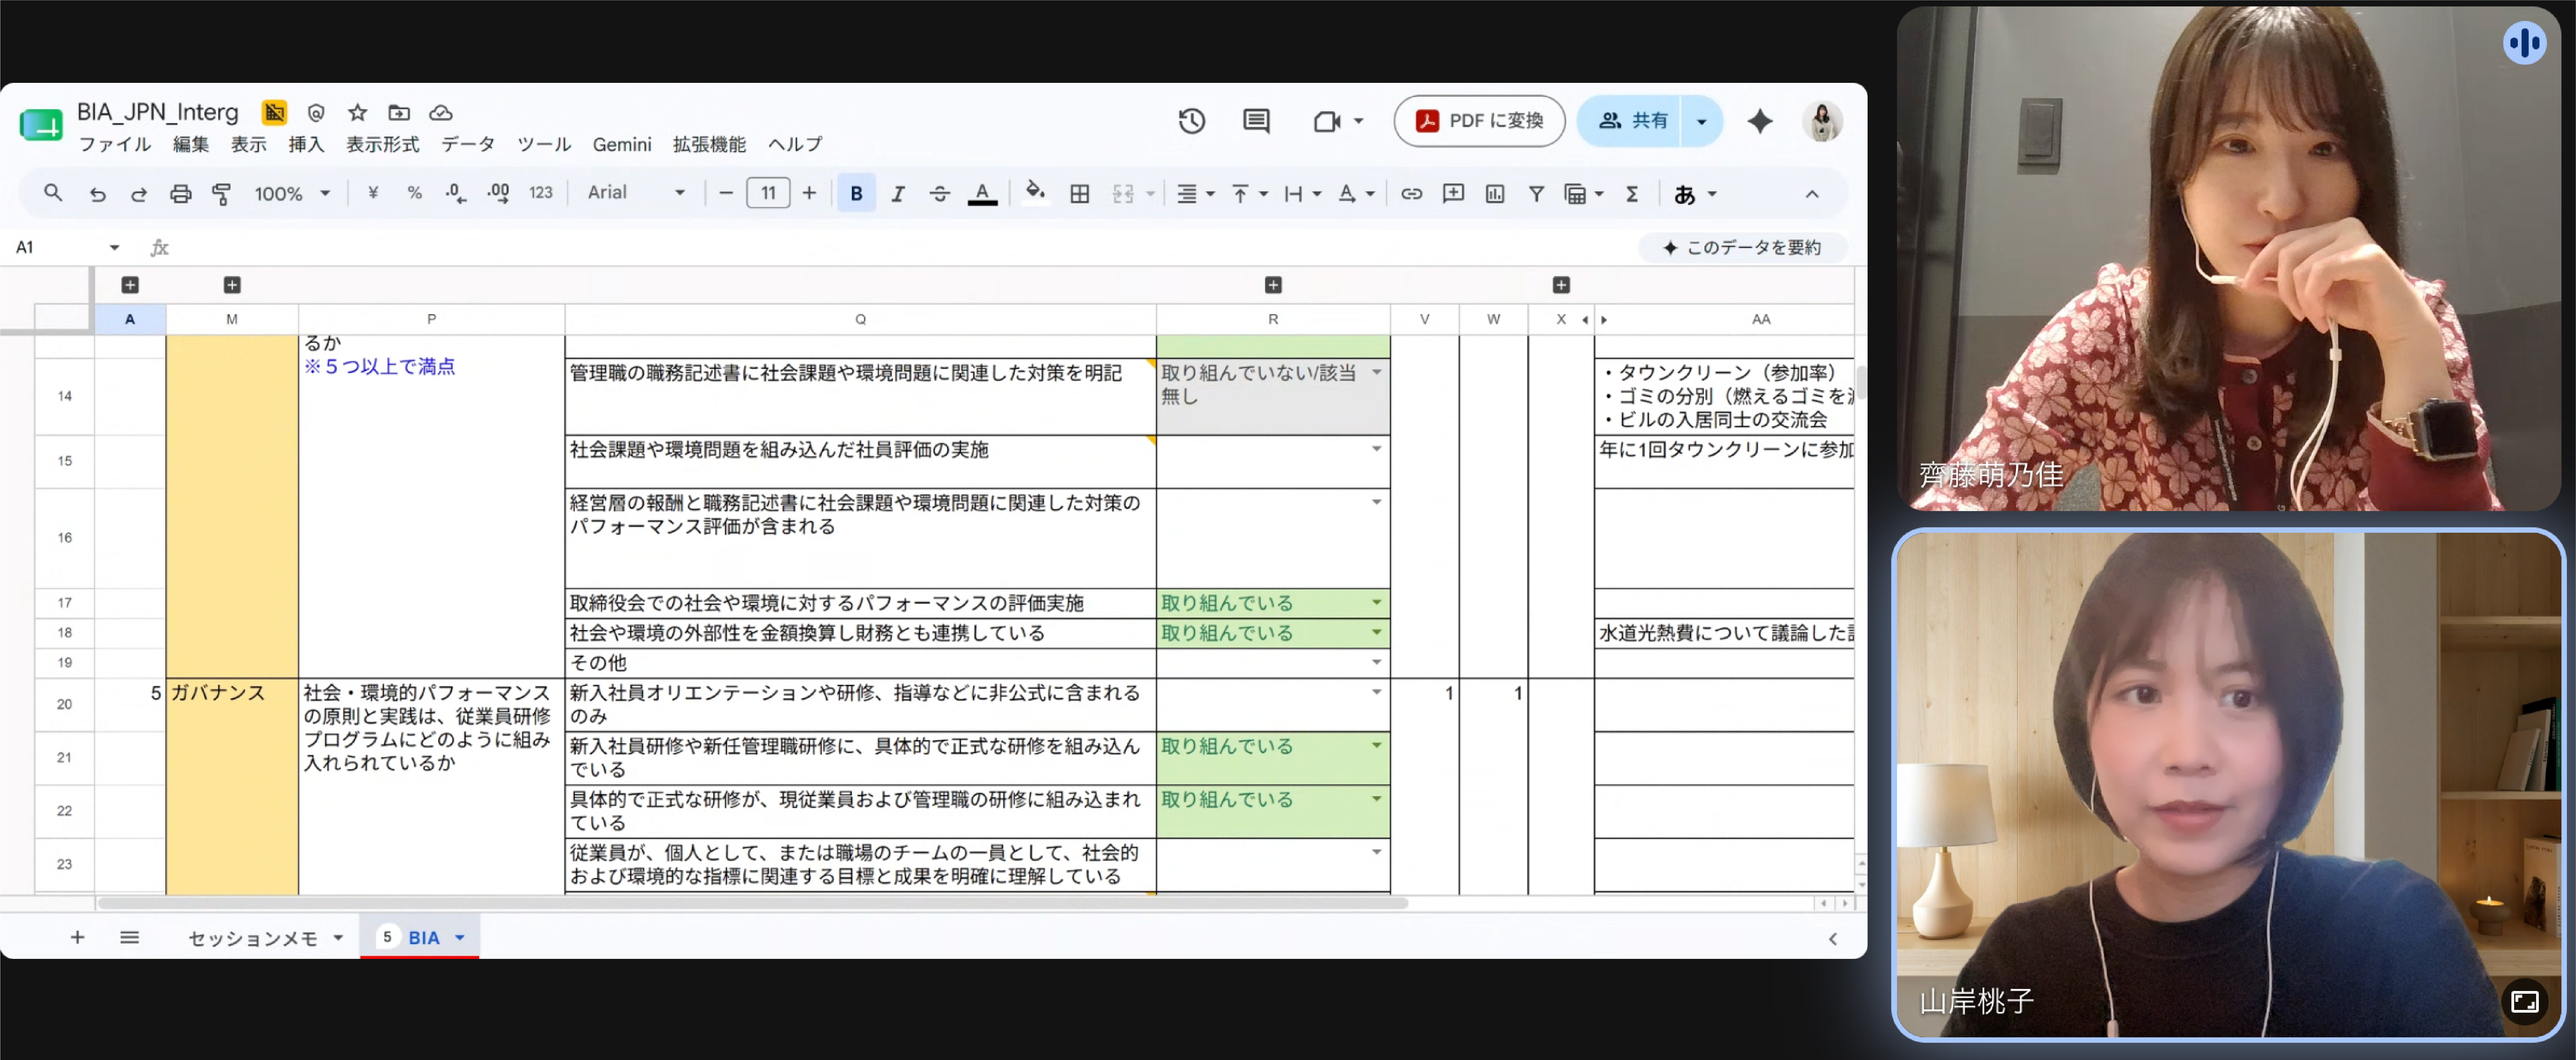Create a filter

1537,194
